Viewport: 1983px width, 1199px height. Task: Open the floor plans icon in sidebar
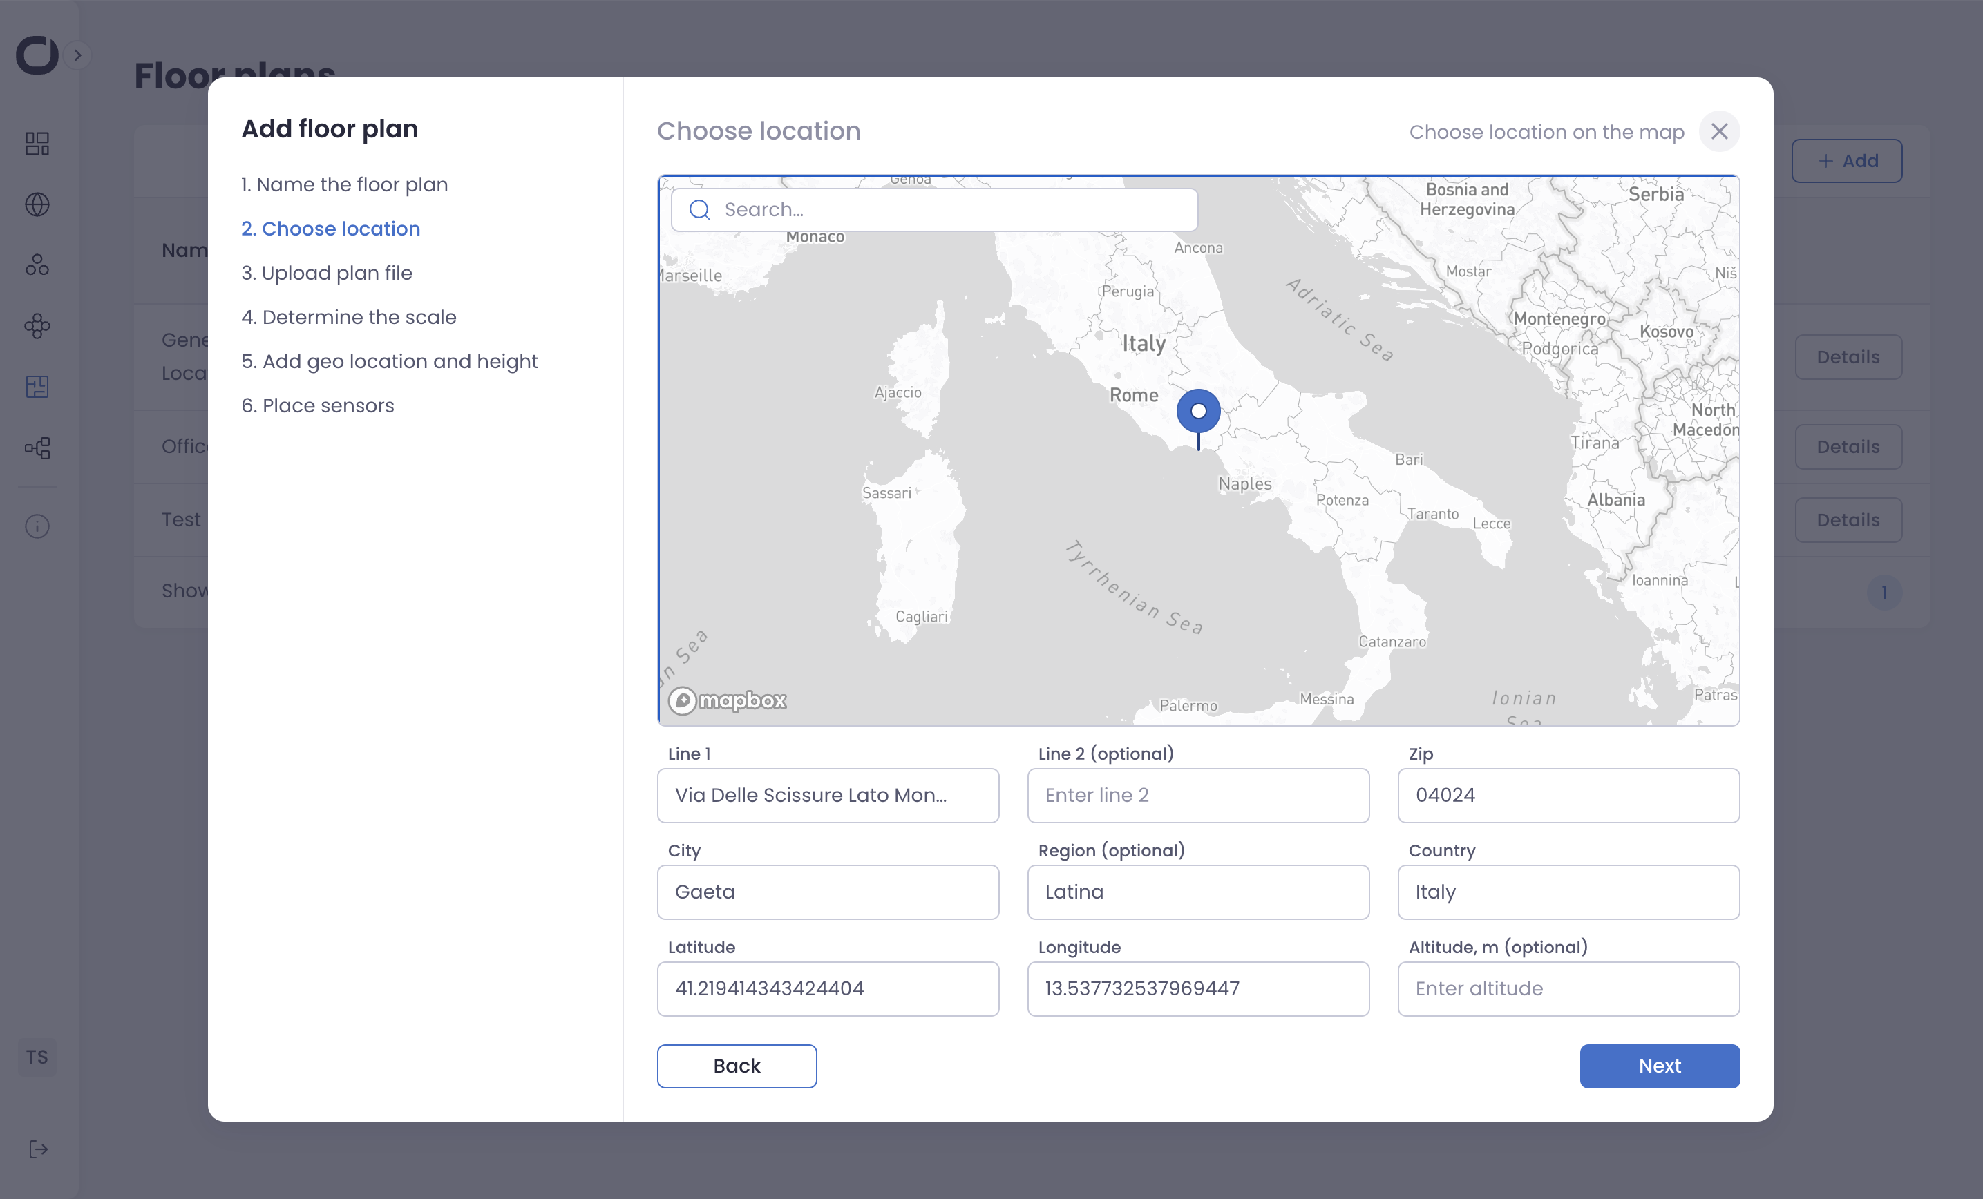(37, 387)
